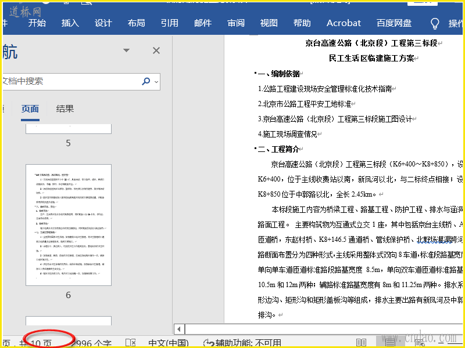The image size is (465, 348).
Task: Click heading 一、编制依据
Action: [279, 74]
